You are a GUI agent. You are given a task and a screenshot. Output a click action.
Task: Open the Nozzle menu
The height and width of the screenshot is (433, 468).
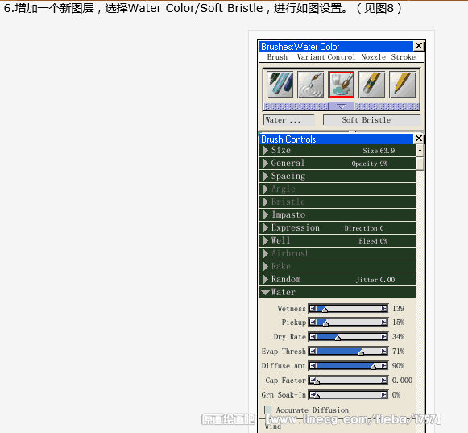pyautogui.click(x=374, y=57)
